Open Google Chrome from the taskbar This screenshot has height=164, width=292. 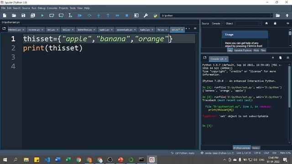point(78,160)
